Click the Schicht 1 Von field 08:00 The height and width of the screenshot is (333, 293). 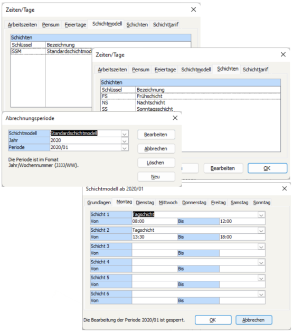[x=155, y=222]
